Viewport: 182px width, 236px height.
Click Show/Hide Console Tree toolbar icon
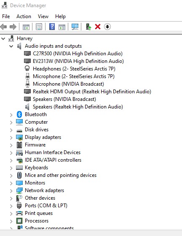(x=26, y=27)
